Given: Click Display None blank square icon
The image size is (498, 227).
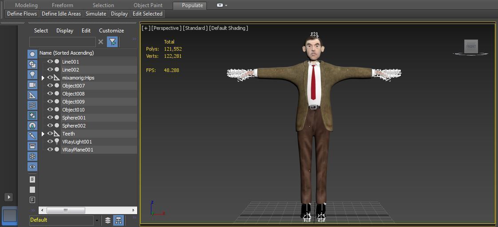Looking at the screenshot, I should pos(32,190).
